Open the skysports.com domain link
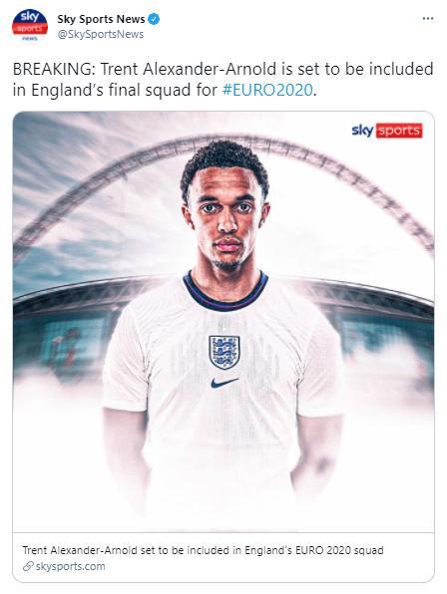The height and width of the screenshot is (594, 447). tap(70, 566)
